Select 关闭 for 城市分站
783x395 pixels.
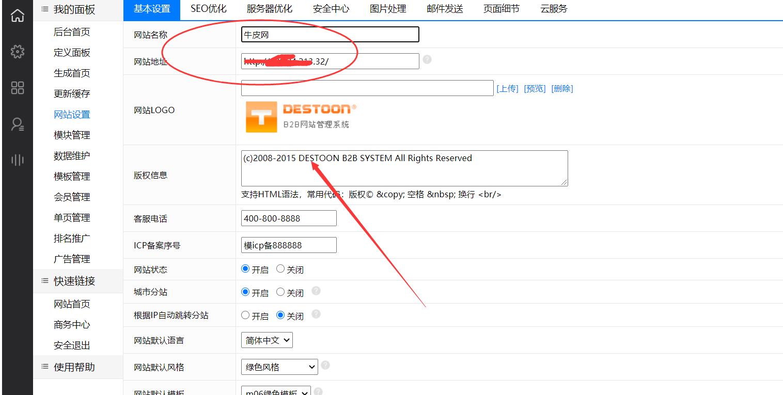click(280, 291)
